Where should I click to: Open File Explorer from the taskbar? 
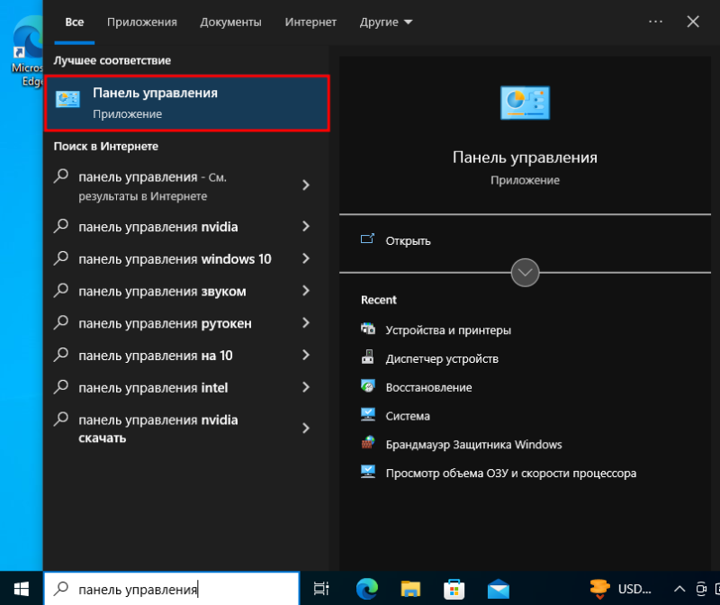click(x=410, y=589)
